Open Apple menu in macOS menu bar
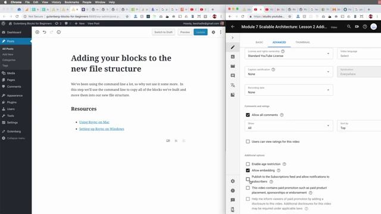This screenshot has height=214, width=381. click(5, 2)
